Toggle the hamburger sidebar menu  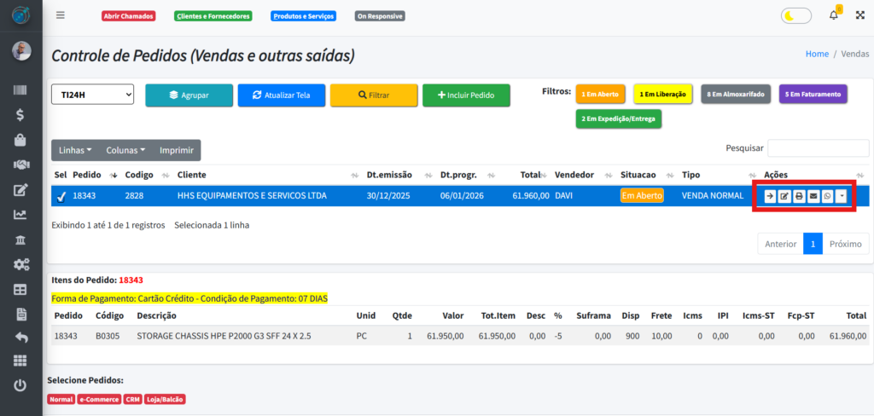click(x=60, y=15)
